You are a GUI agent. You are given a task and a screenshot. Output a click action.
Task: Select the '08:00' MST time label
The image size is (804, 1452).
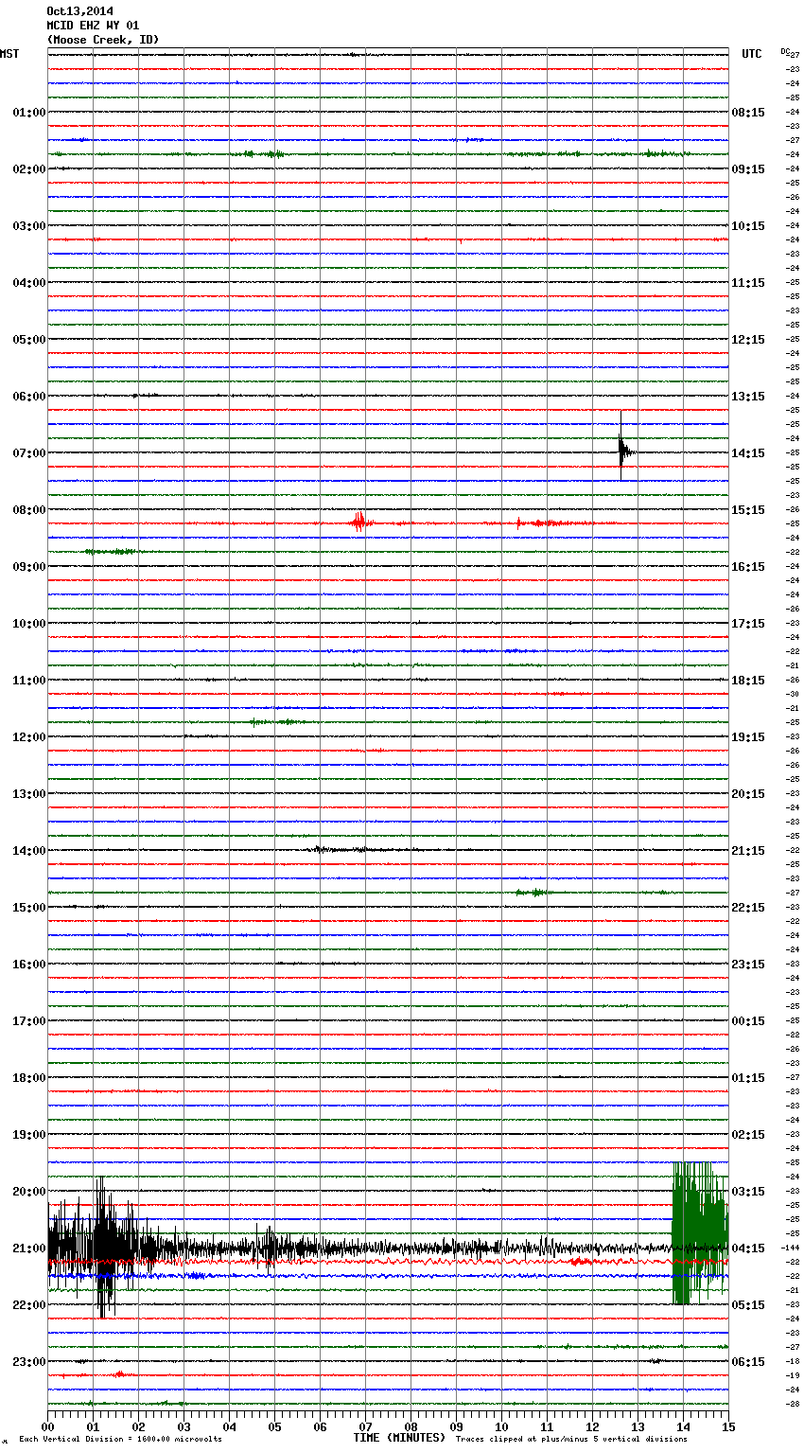coord(29,510)
